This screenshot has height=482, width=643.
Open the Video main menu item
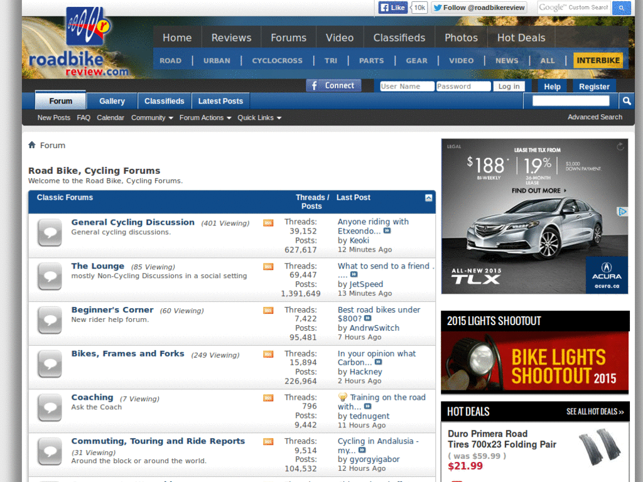click(340, 38)
